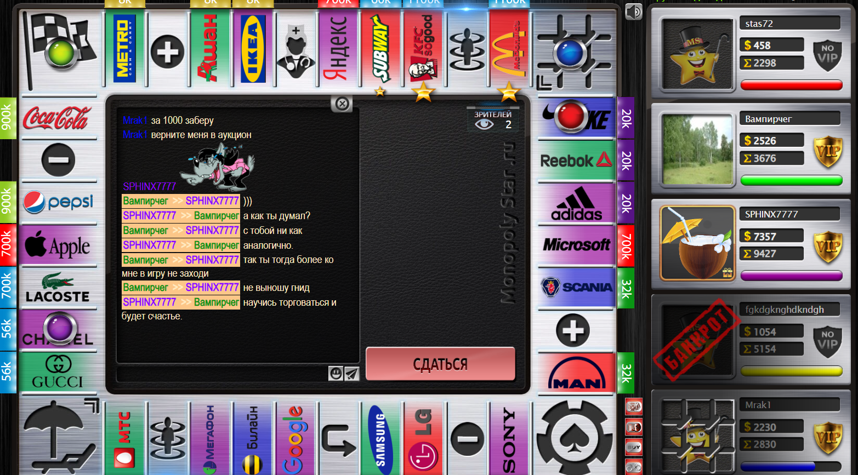858x475 pixels.
Task: Open stas72 player avatar
Action: [x=697, y=54]
